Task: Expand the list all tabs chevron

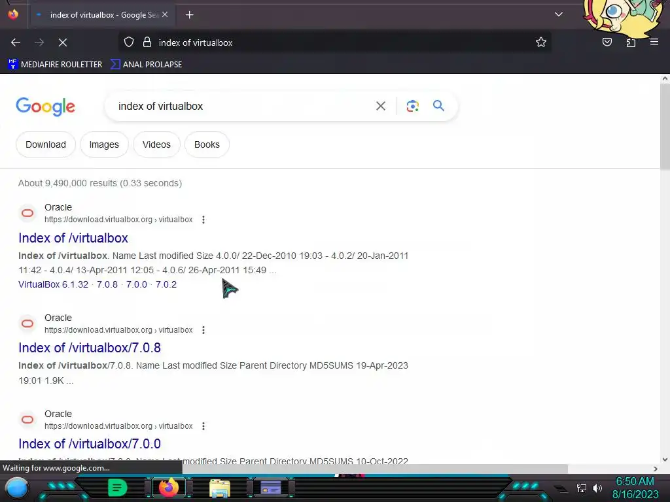Action: [x=559, y=14]
